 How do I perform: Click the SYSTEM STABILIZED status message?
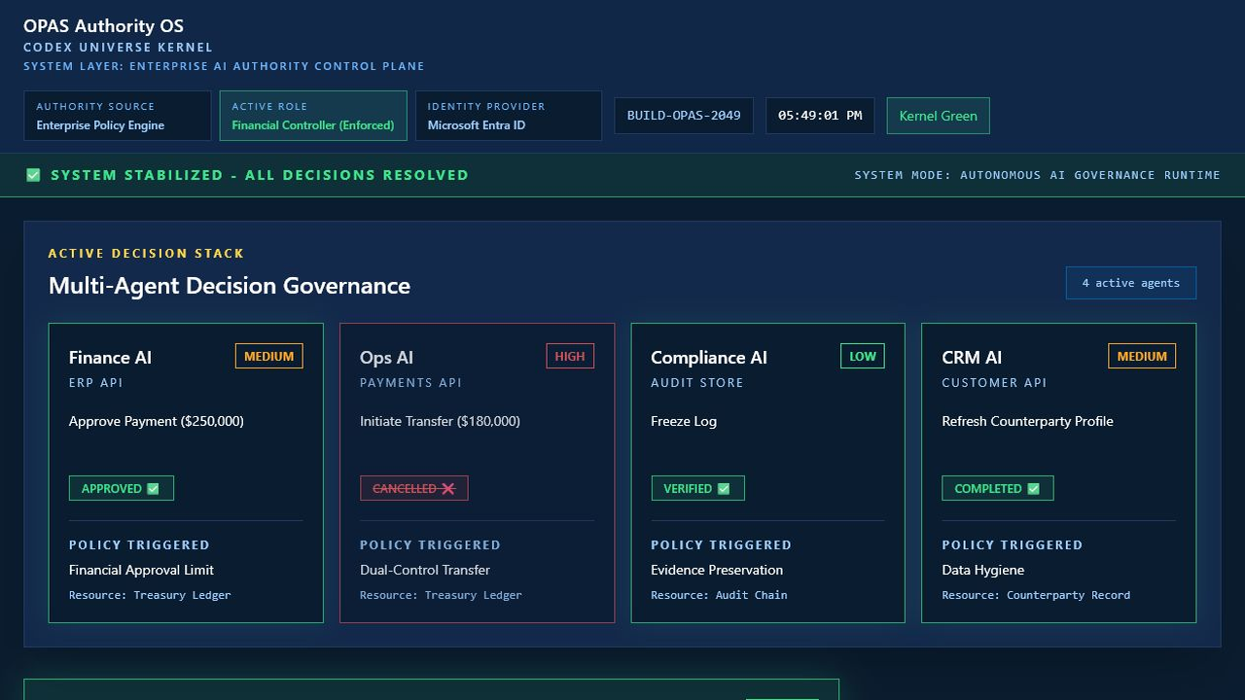click(260, 175)
